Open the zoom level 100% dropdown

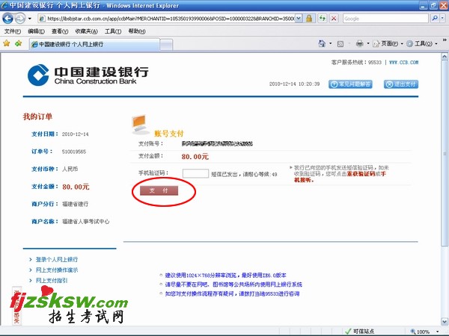[423, 332]
